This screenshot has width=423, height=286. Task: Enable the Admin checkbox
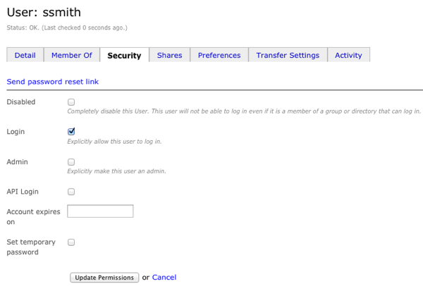click(x=71, y=162)
